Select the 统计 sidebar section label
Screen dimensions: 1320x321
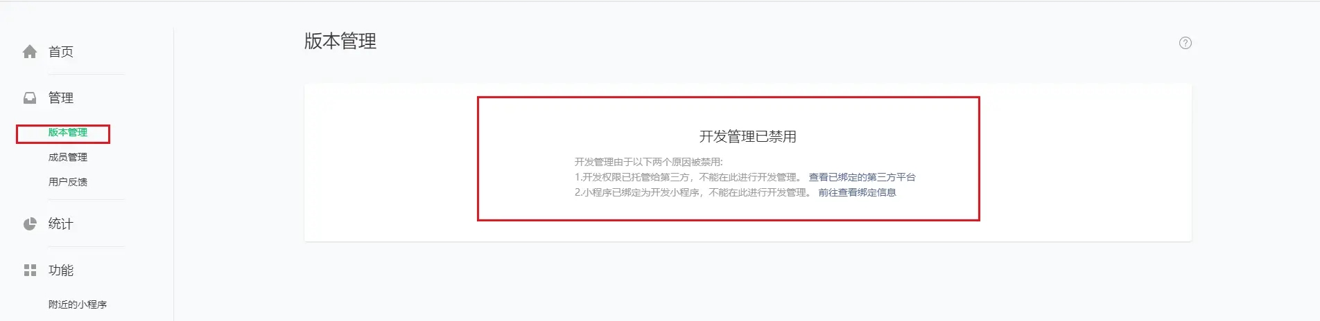pyautogui.click(x=61, y=224)
